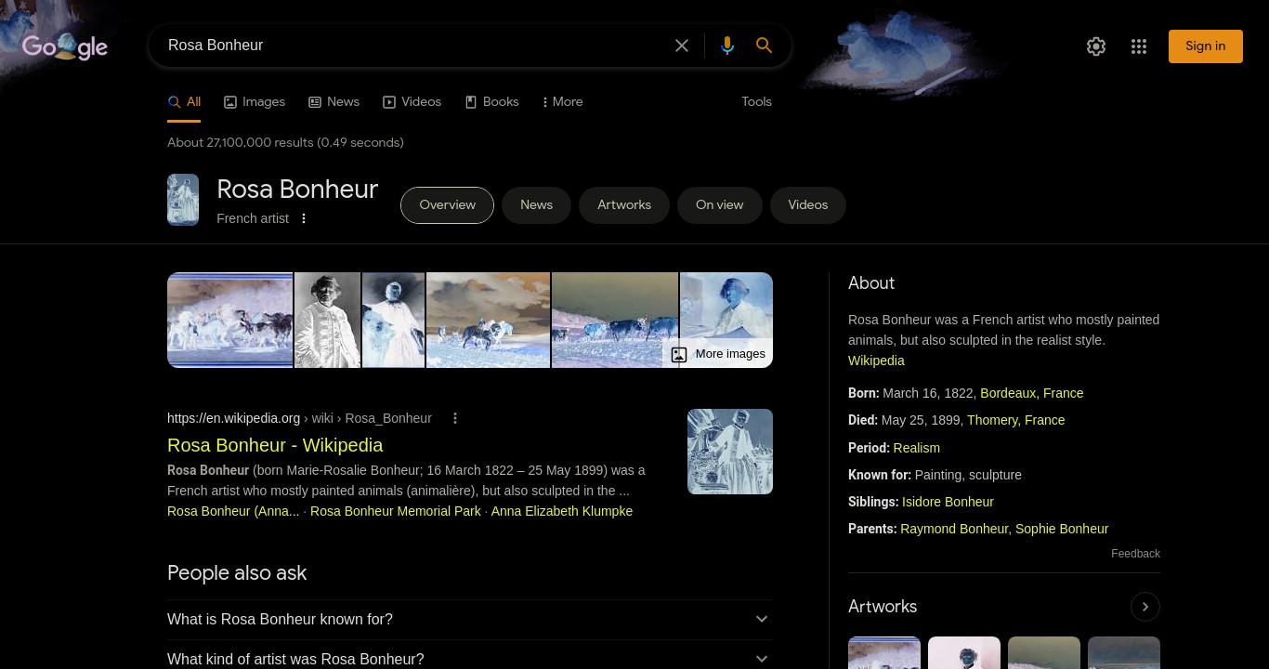Click chevron for 'known for' question

click(762, 620)
